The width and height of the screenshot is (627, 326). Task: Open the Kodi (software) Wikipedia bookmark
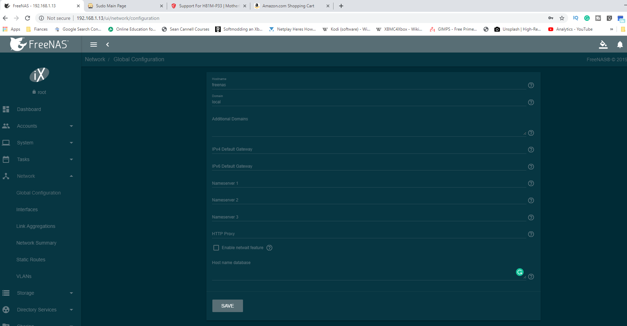coord(346,29)
